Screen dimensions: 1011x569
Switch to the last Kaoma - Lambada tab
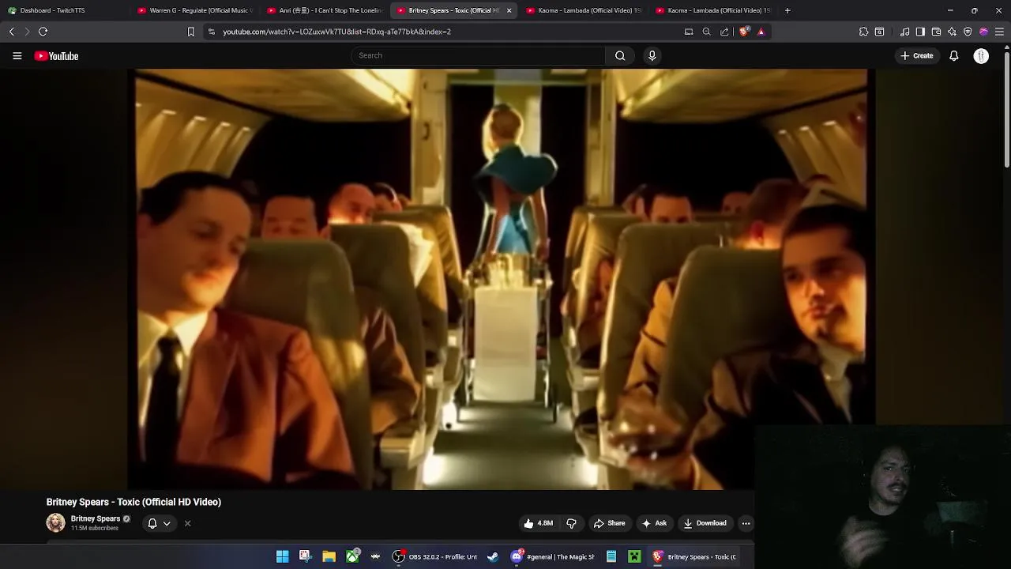[x=712, y=10]
